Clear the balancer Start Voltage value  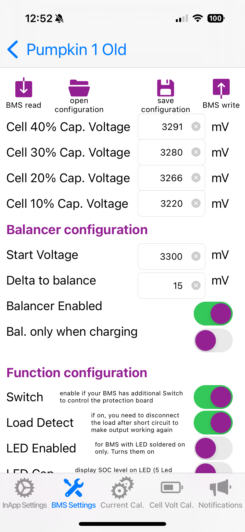pos(196,256)
